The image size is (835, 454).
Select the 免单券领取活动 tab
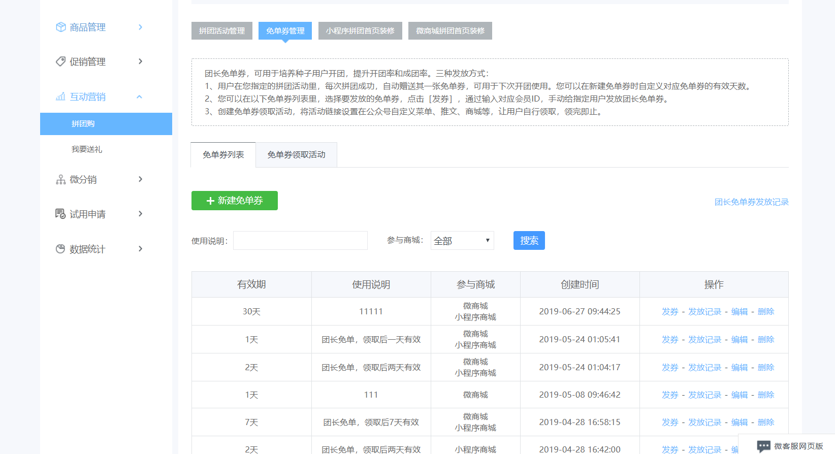[x=297, y=154]
